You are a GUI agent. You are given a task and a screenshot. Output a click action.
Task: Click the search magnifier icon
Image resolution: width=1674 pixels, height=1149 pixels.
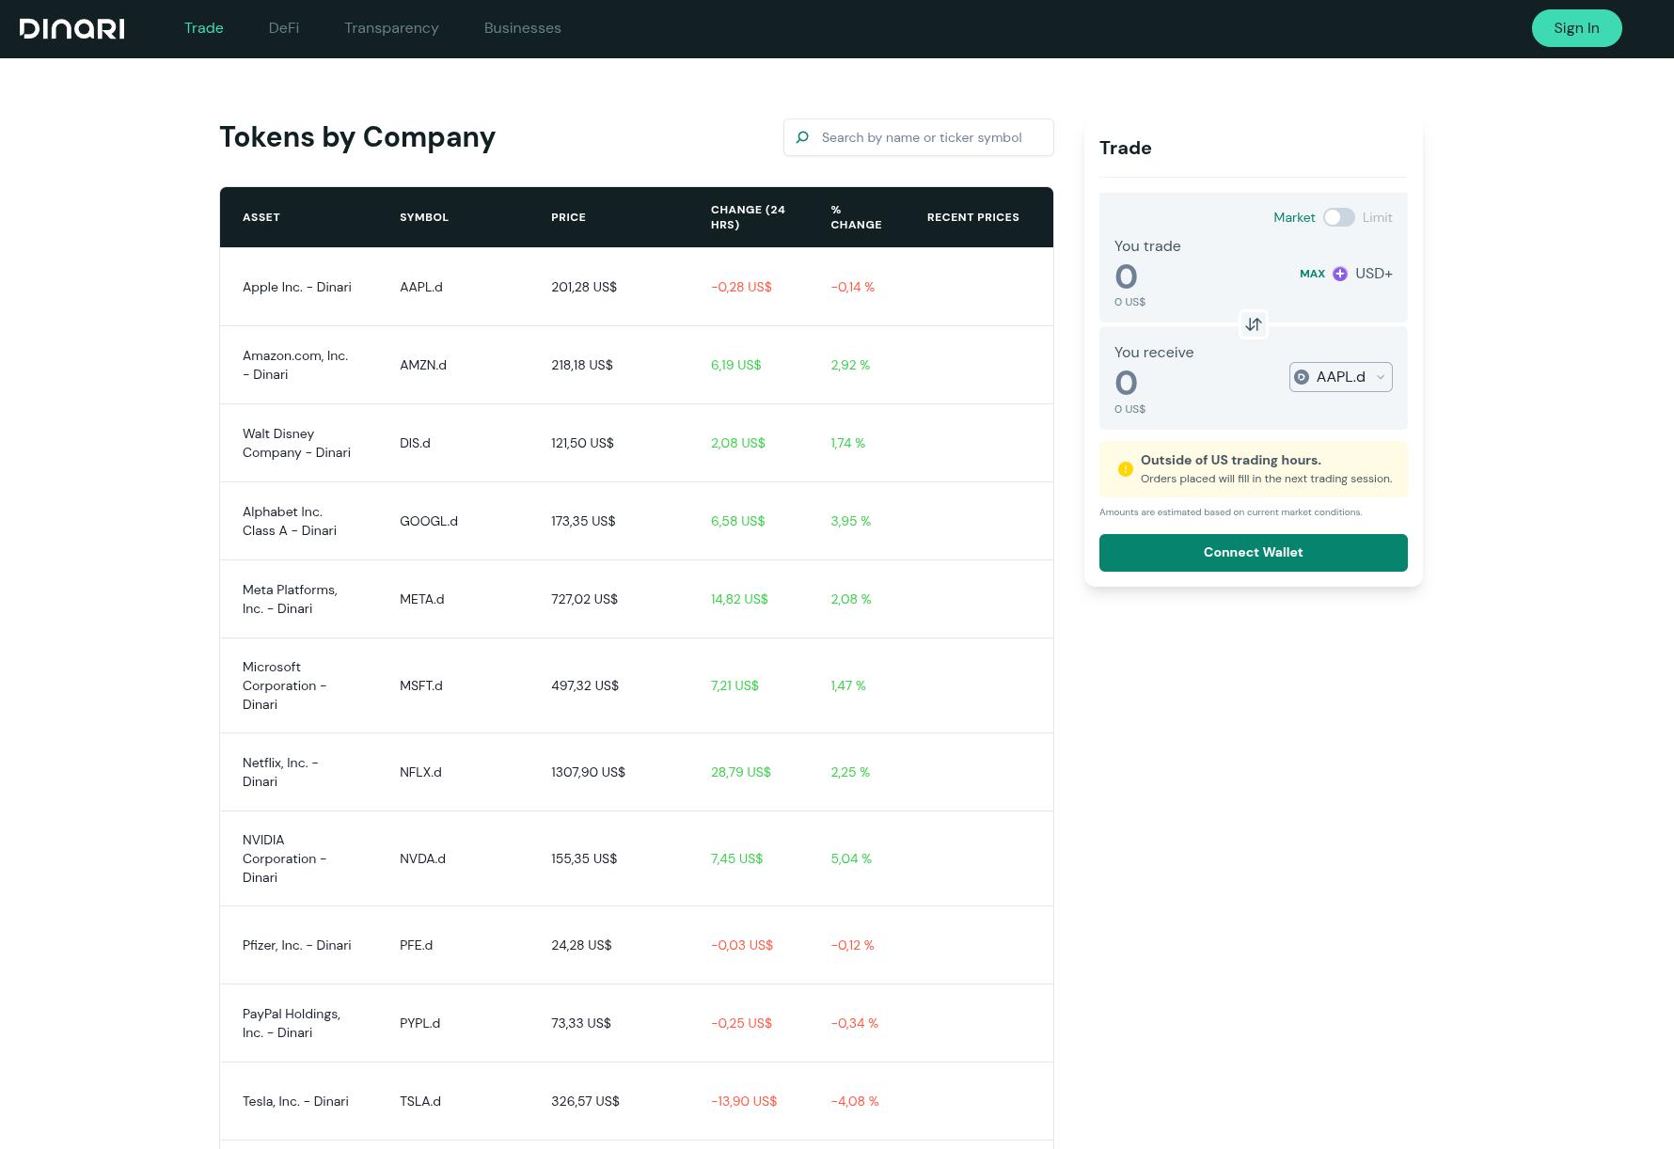pyautogui.click(x=802, y=137)
